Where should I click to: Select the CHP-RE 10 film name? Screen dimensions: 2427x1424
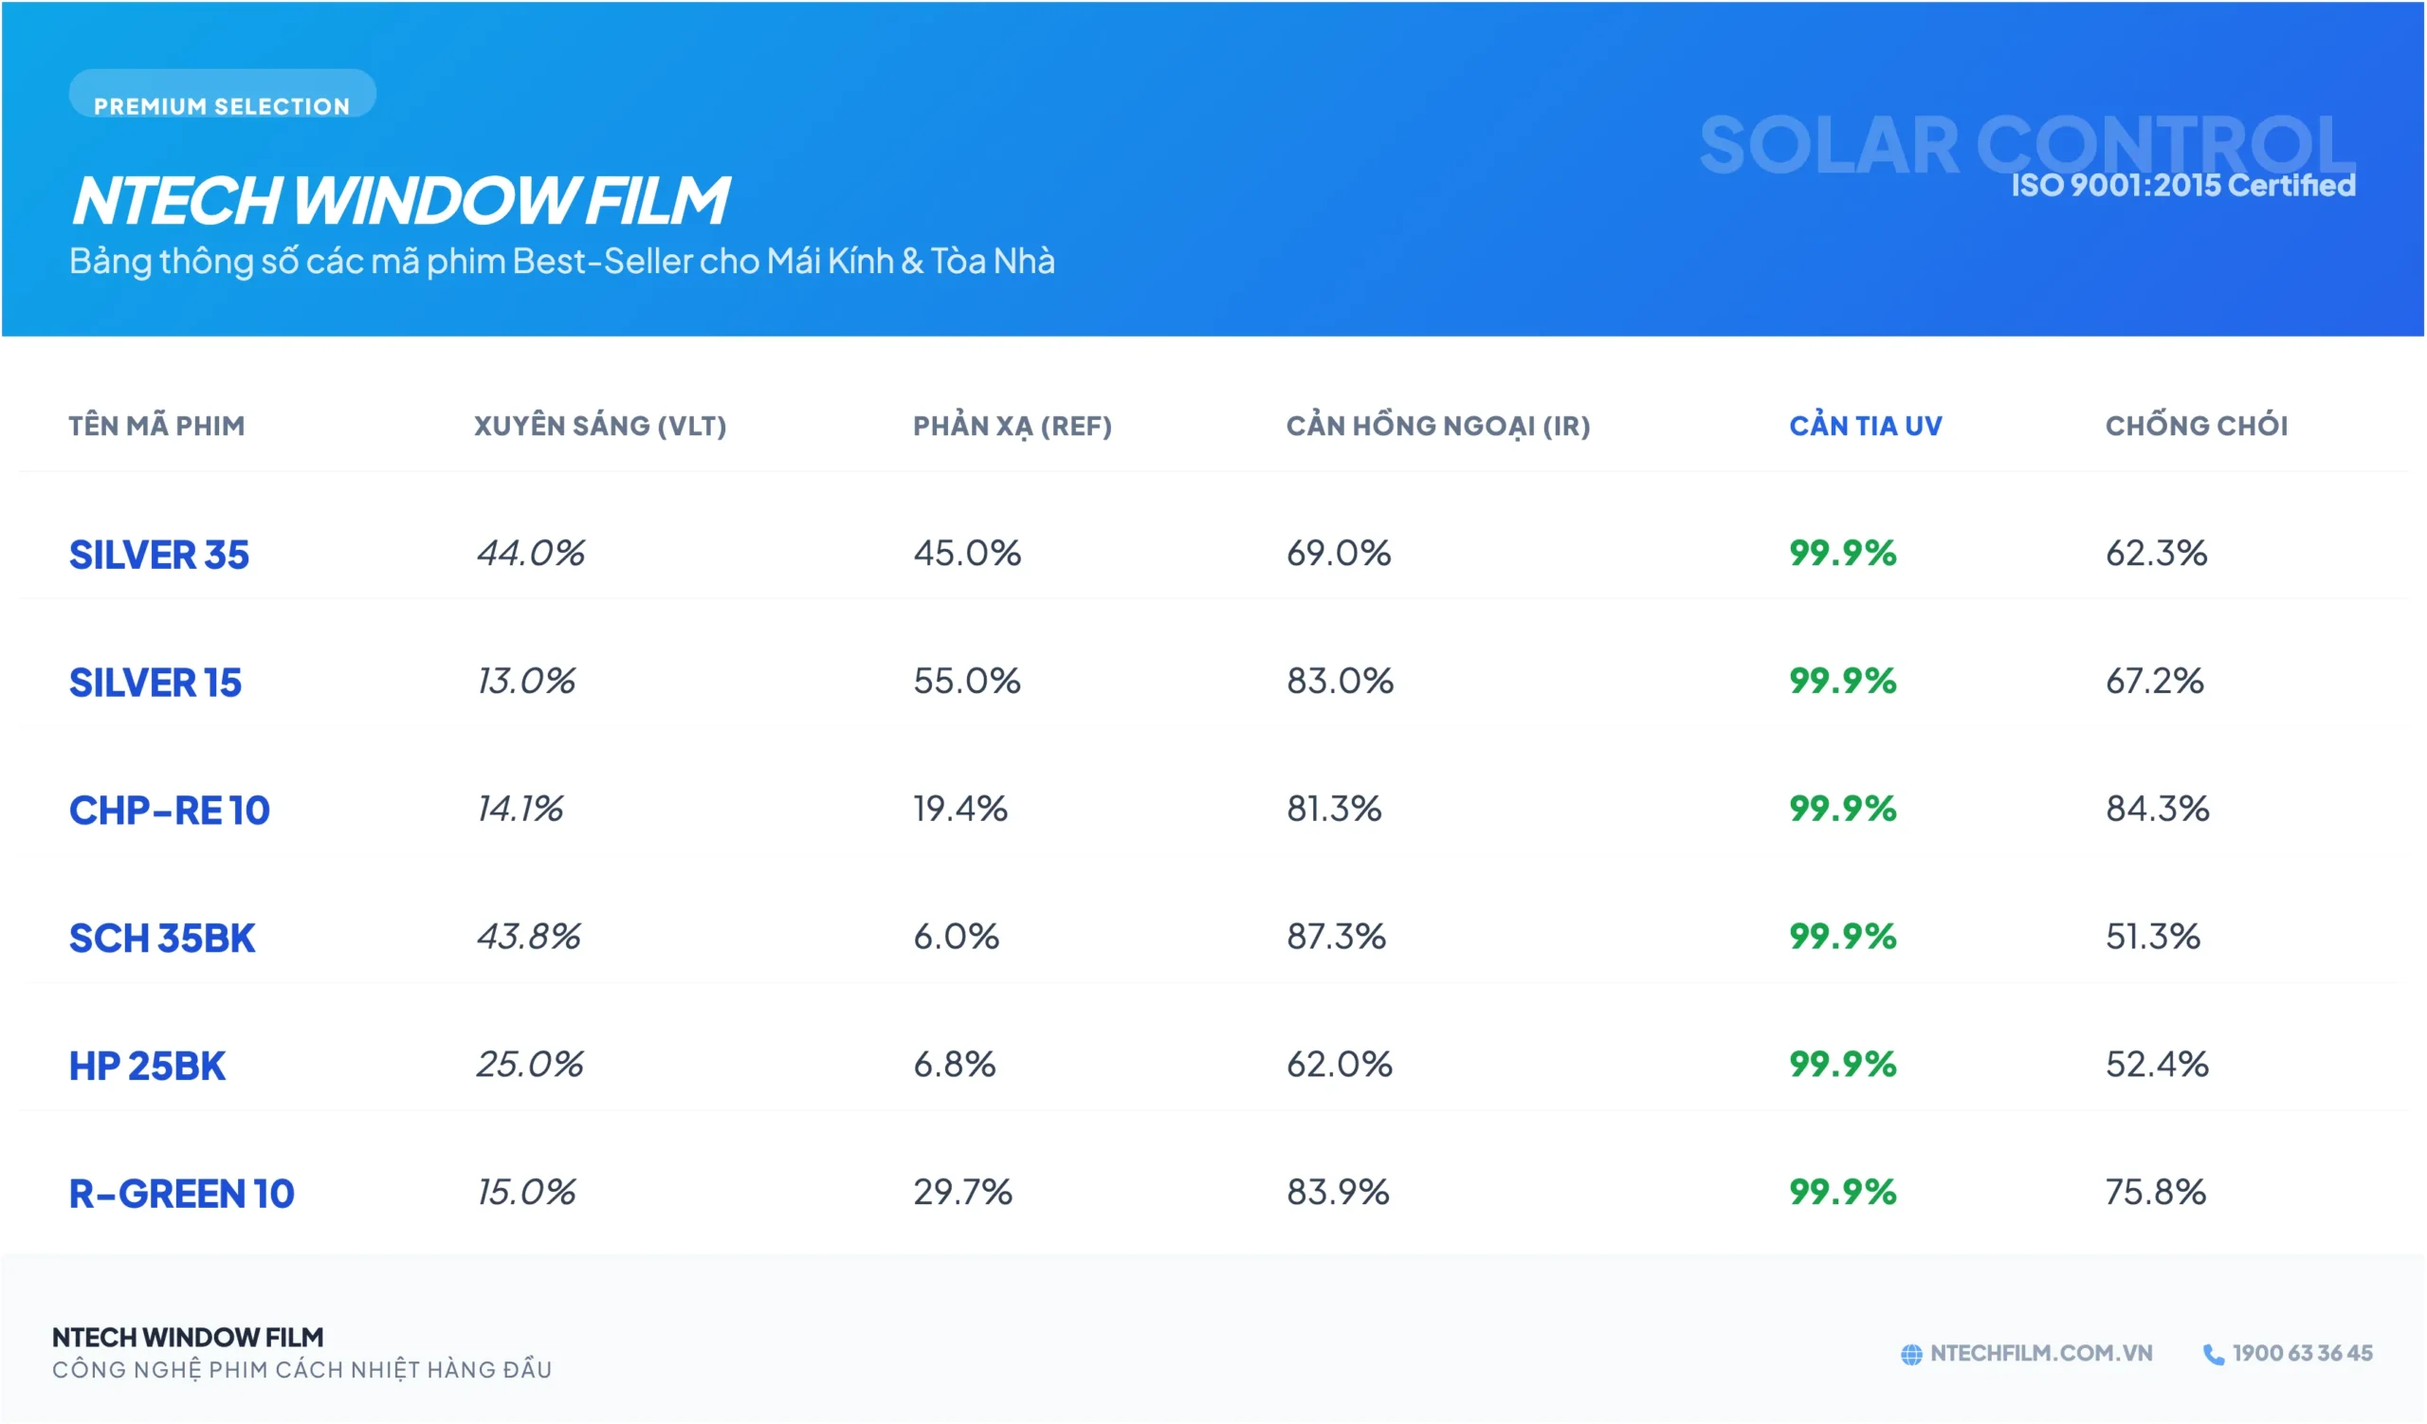click(170, 811)
